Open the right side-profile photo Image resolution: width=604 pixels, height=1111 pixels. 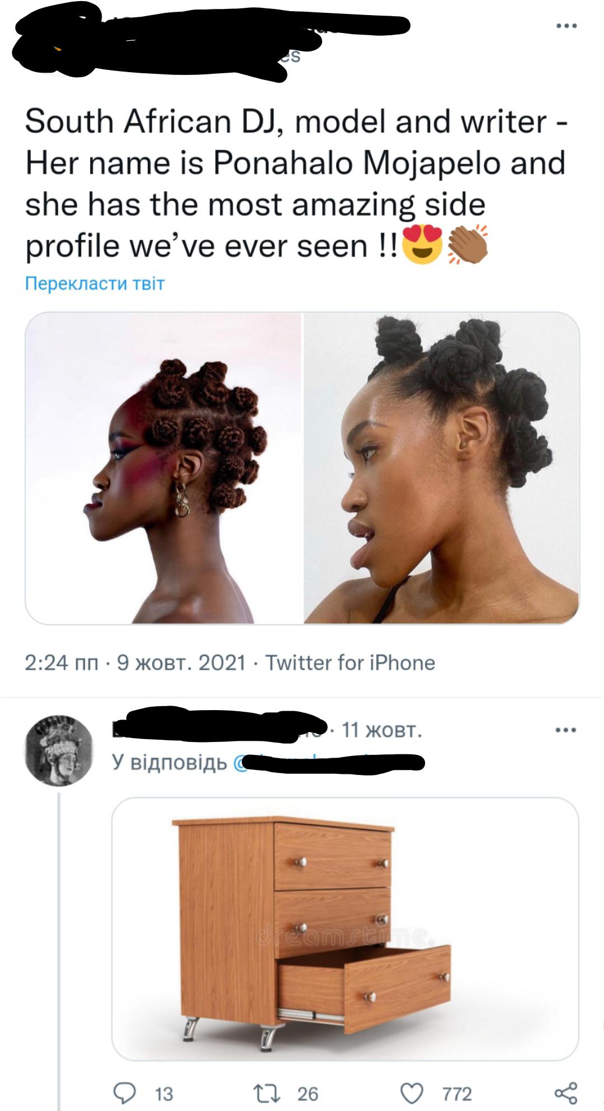click(441, 468)
